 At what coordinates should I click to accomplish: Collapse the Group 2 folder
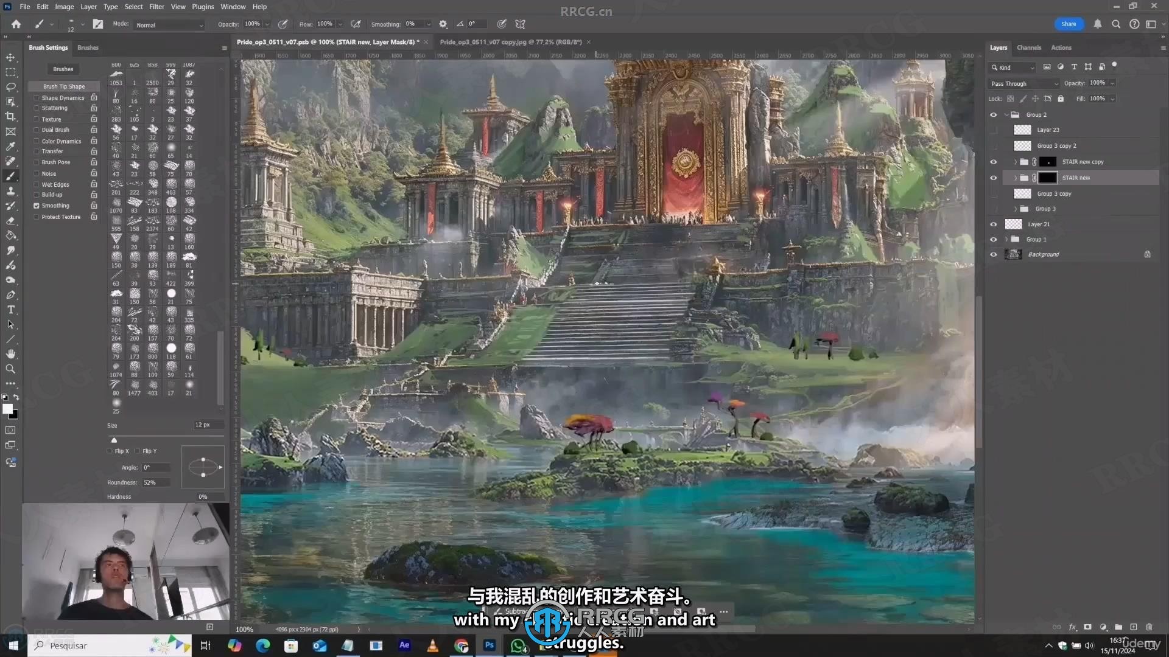1006,115
